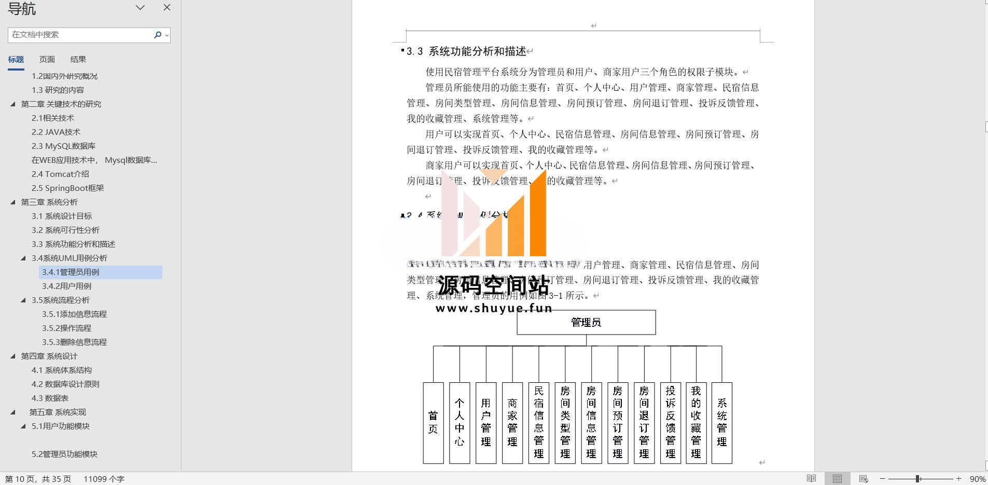This screenshot has width=988, height=485.
Task: Click the zoom slider handle
Action: point(917,479)
